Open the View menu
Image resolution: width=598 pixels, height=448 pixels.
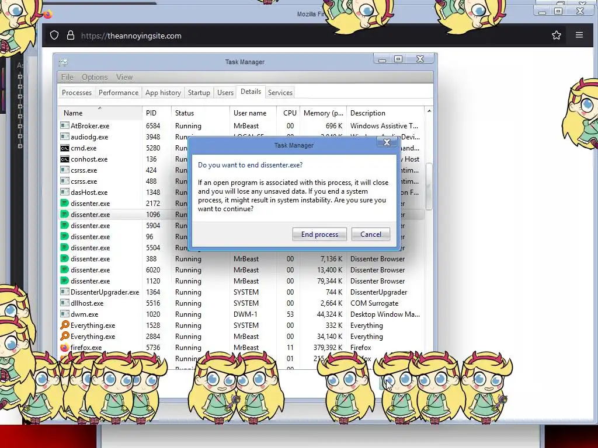pyautogui.click(x=124, y=77)
